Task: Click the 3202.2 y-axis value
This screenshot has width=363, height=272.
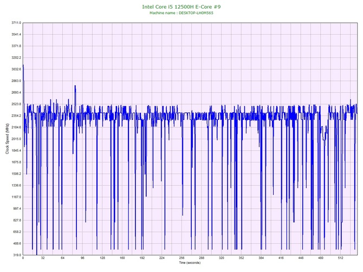Action: click(x=16, y=57)
